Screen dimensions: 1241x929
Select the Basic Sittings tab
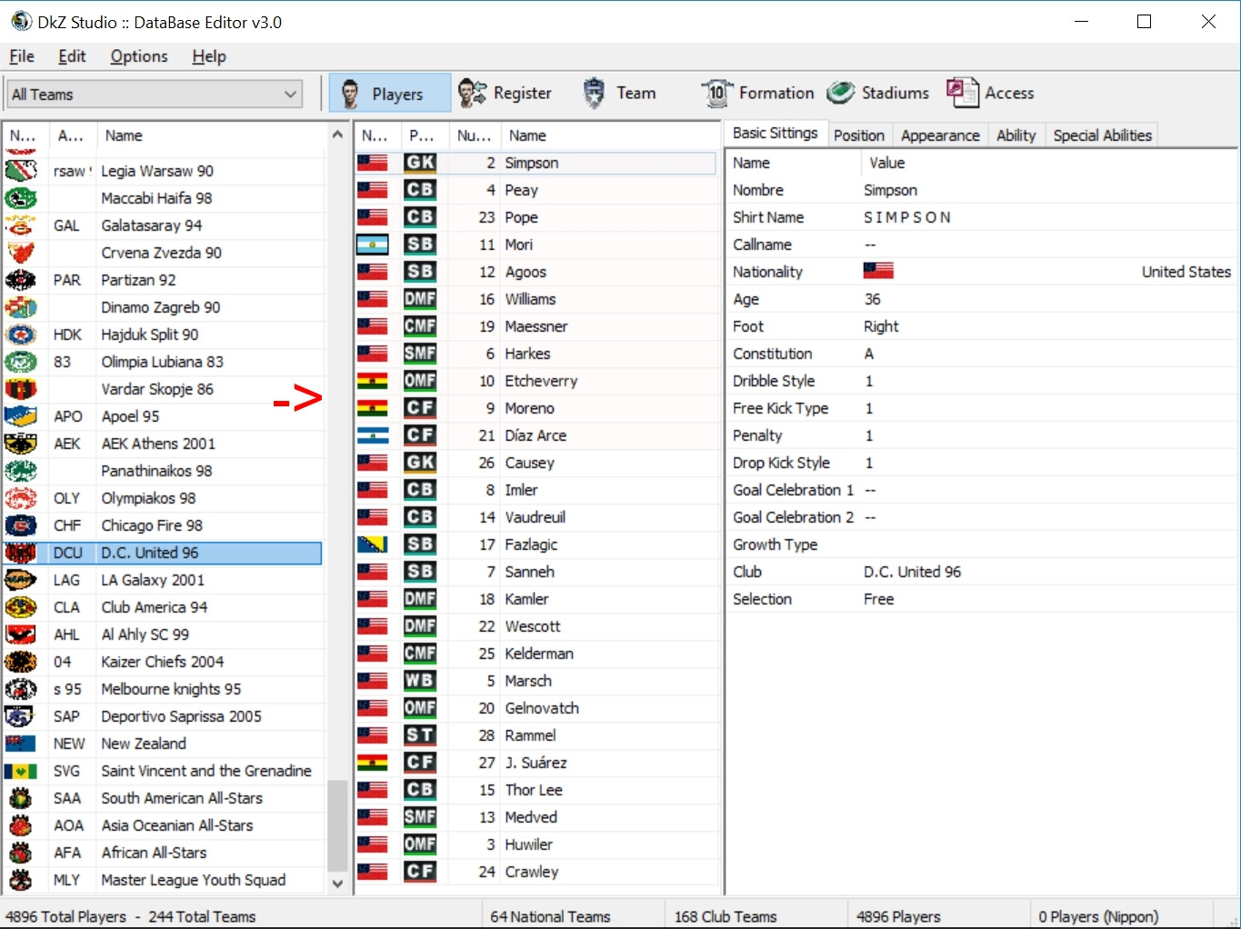776,134
